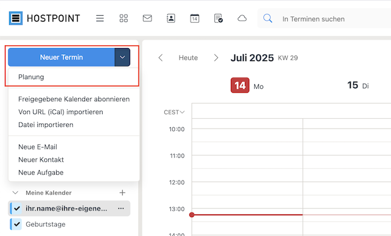This screenshot has height=236, width=391.
Task: Click the Neuer Termin button
Action: [x=61, y=57]
